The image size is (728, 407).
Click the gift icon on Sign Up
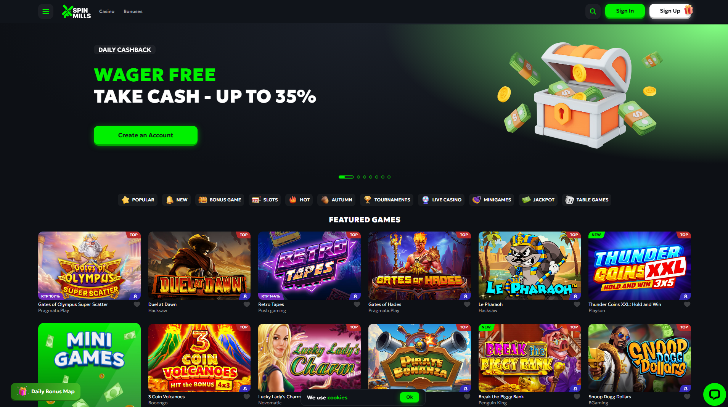[x=688, y=10]
